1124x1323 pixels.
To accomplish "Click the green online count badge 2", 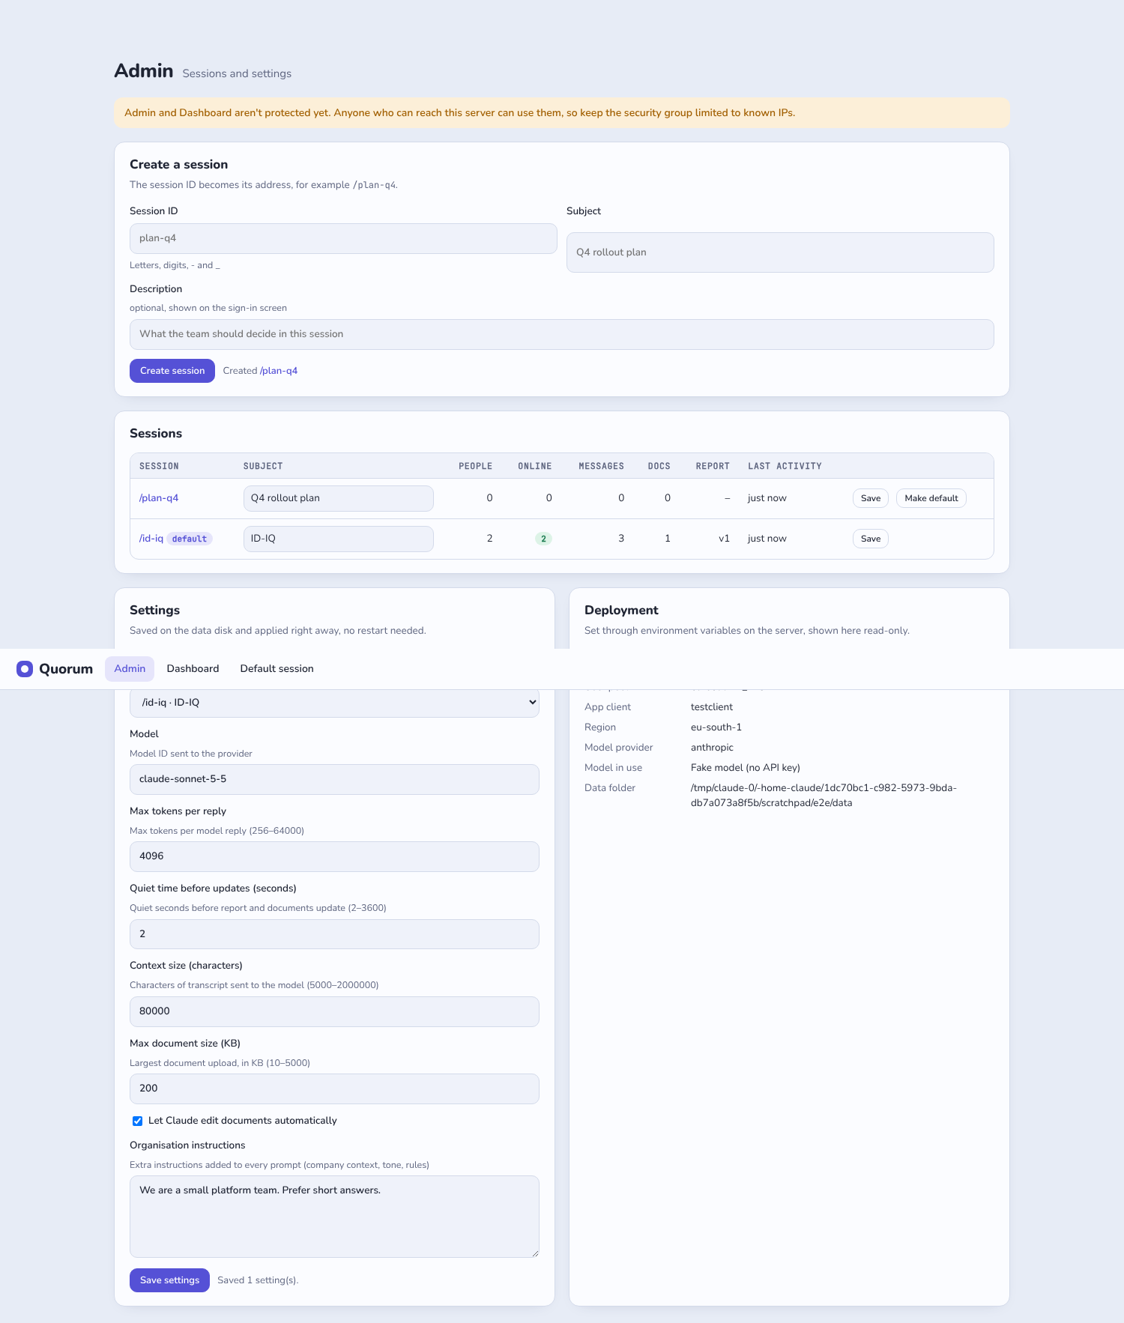I will (543, 539).
